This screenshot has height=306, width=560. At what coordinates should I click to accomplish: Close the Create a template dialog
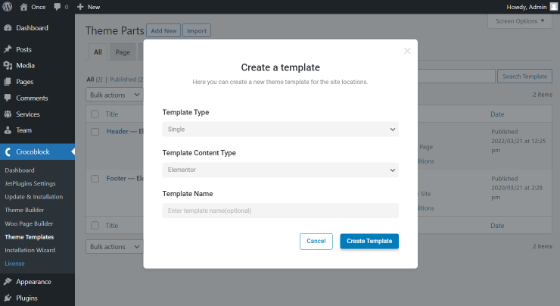pyautogui.click(x=407, y=51)
